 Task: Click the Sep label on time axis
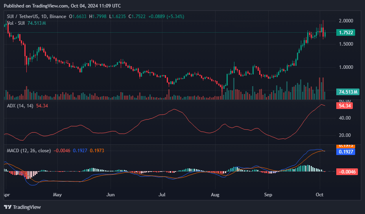pos(268,195)
